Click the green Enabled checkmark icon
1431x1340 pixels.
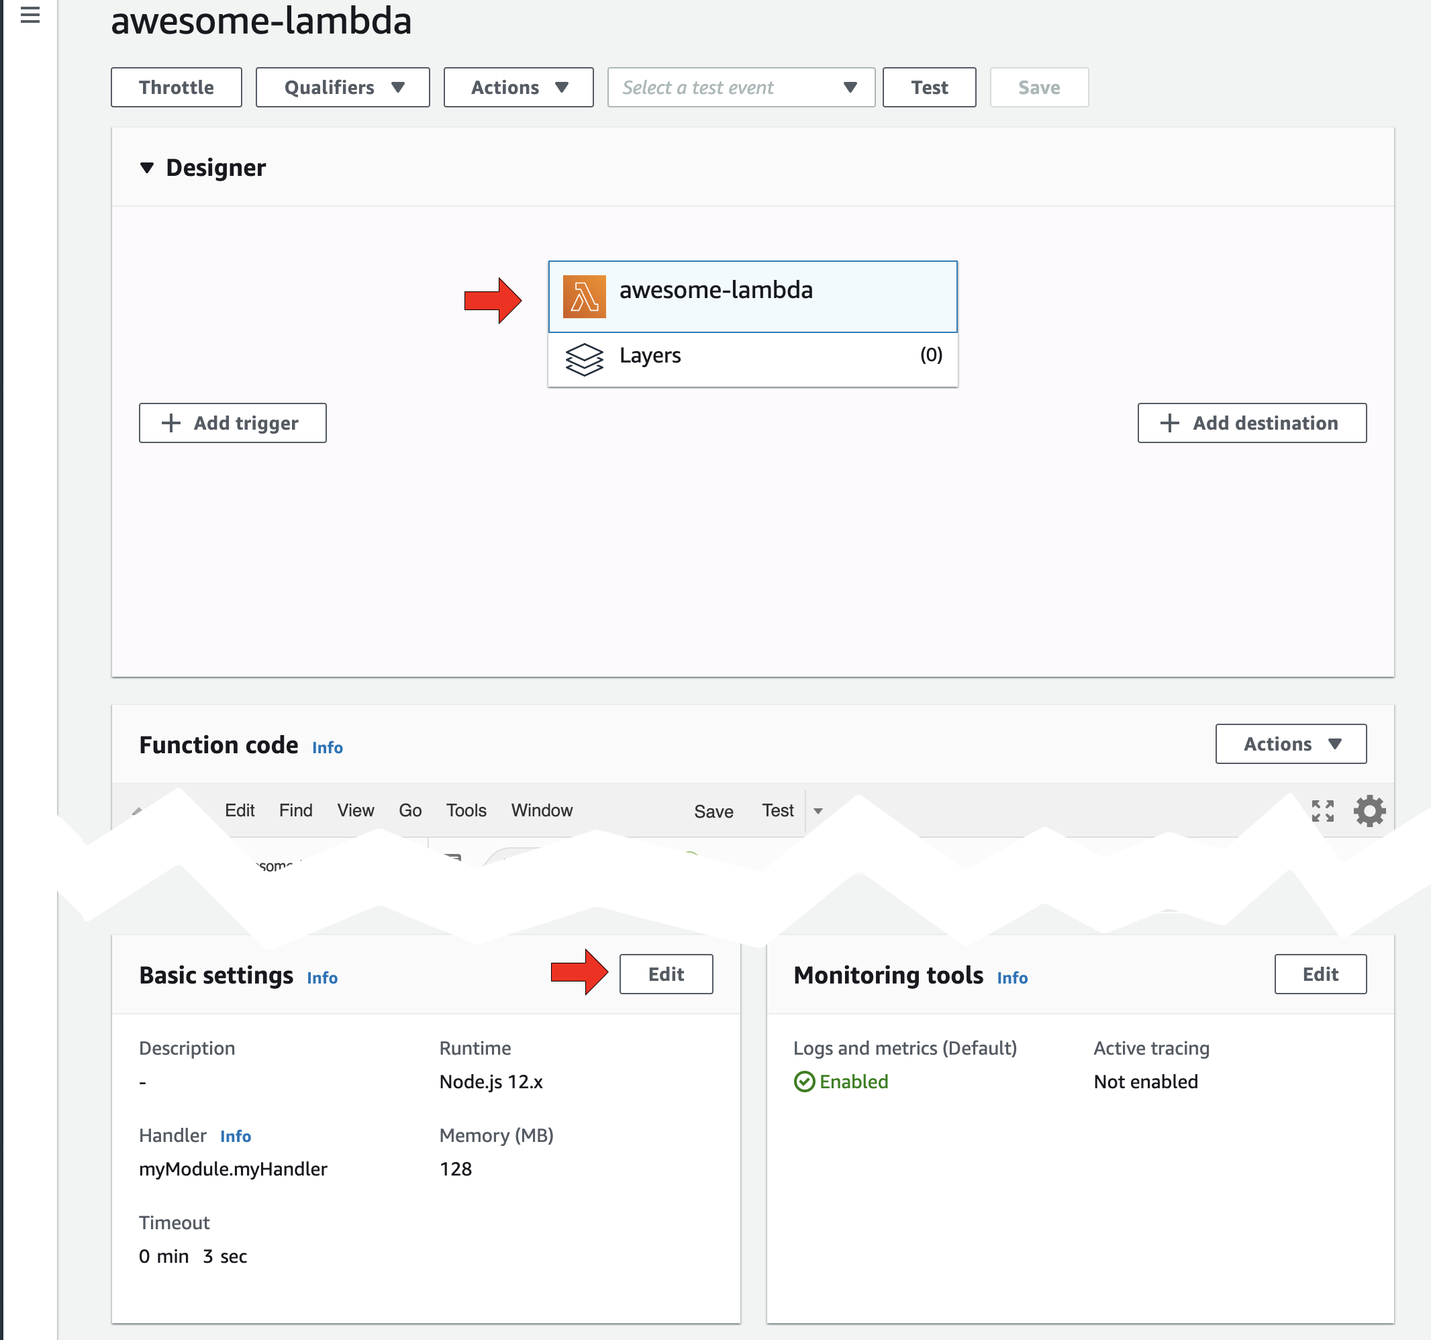[804, 1082]
